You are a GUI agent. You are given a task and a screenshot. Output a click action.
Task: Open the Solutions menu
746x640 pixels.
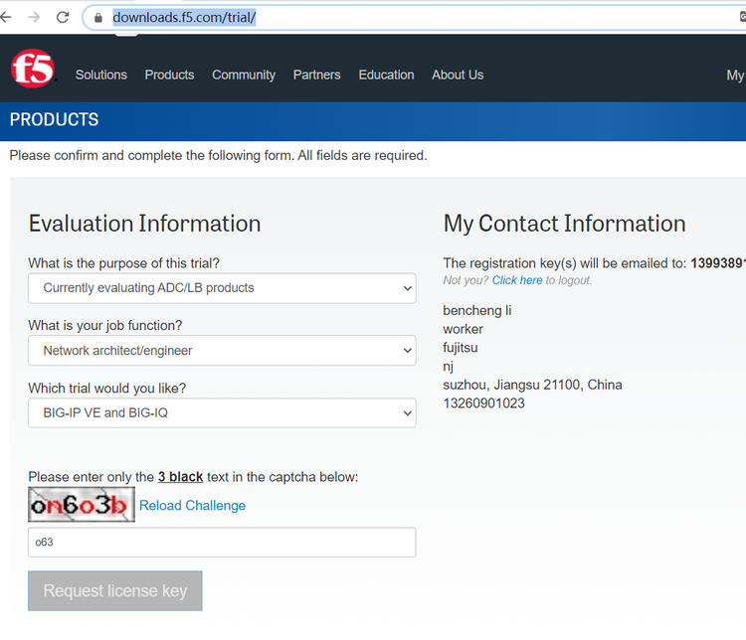pyautogui.click(x=101, y=75)
